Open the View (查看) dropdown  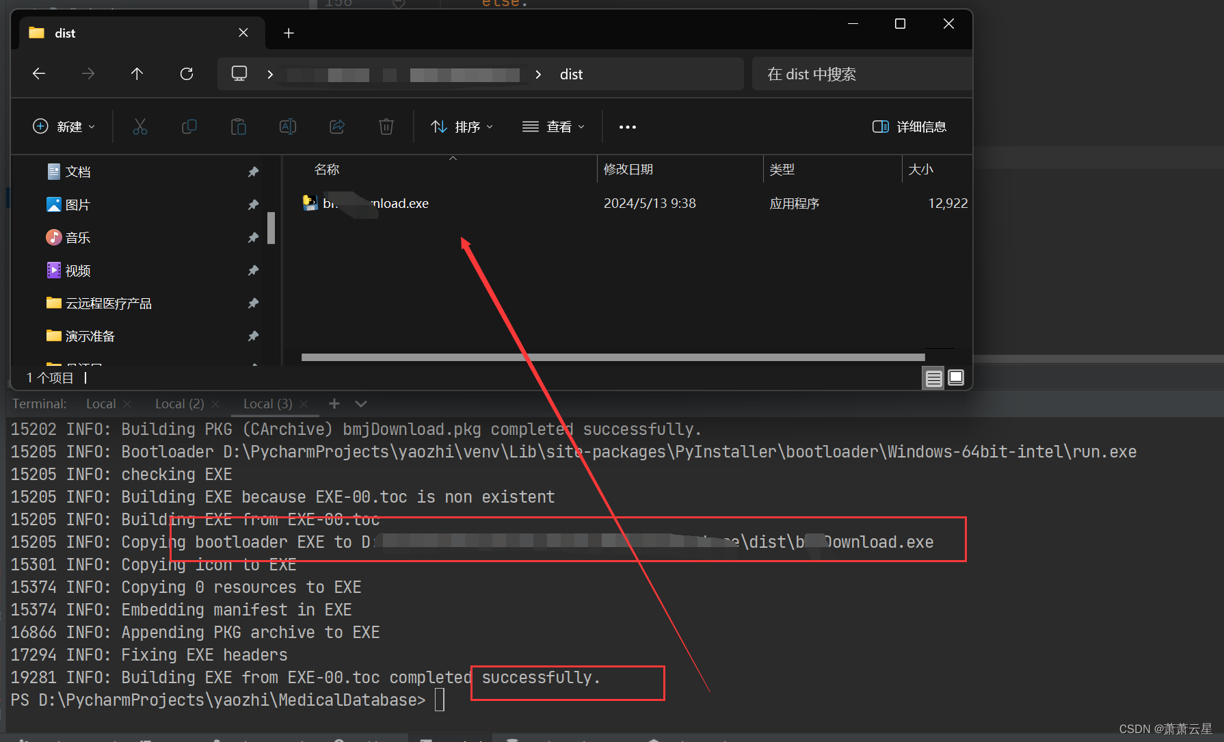tap(553, 127)
